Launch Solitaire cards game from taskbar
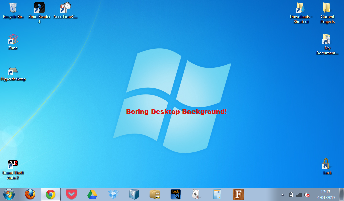The width and height of the screenshot is (344, 201). (196, 194)
